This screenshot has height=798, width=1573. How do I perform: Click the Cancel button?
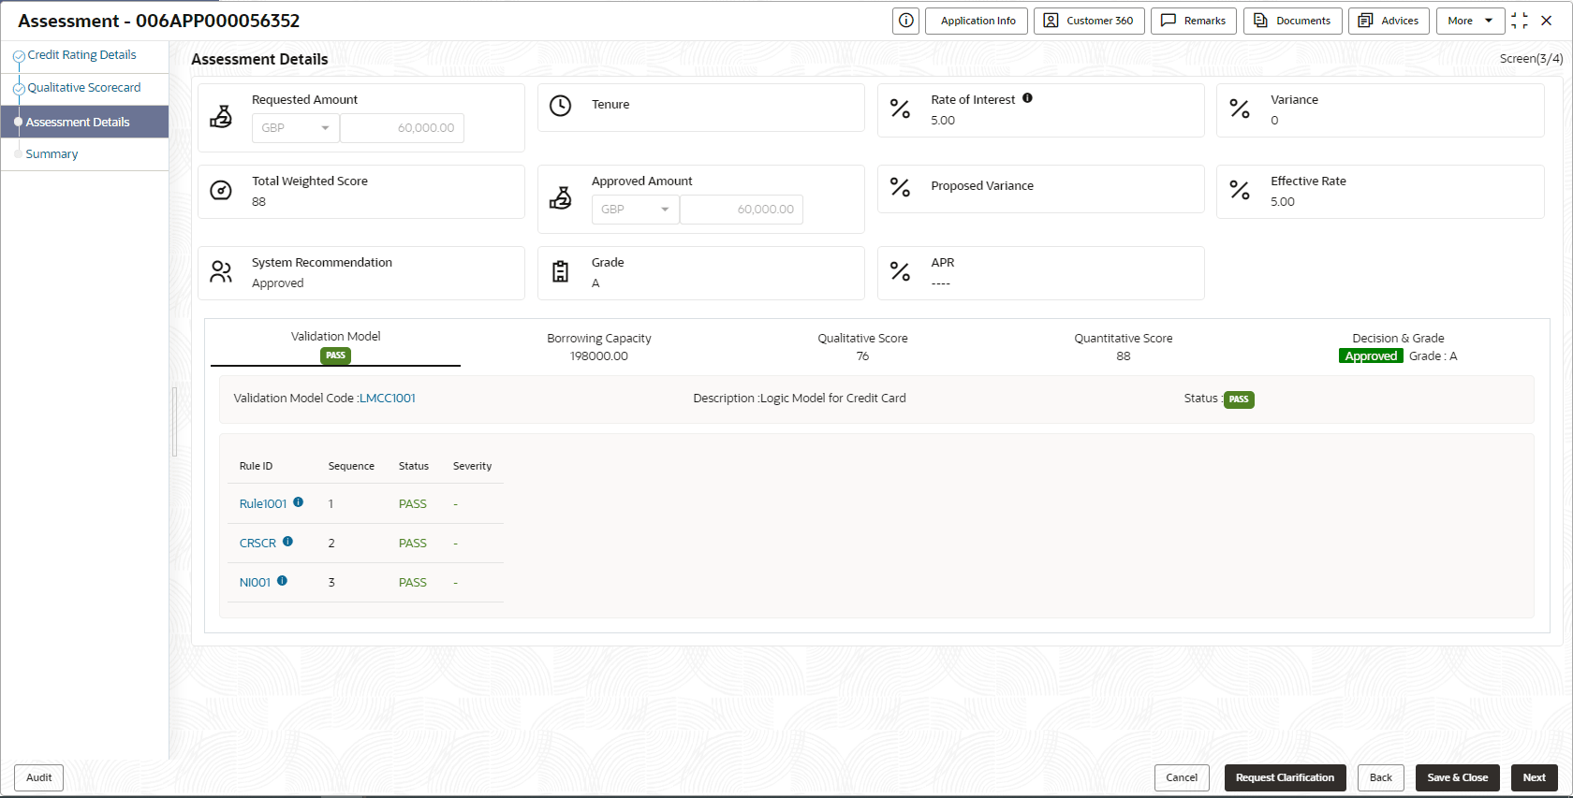[1182, 777]
